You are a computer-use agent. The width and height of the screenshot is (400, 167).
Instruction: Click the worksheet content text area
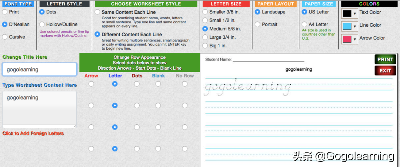pos(39,108)
